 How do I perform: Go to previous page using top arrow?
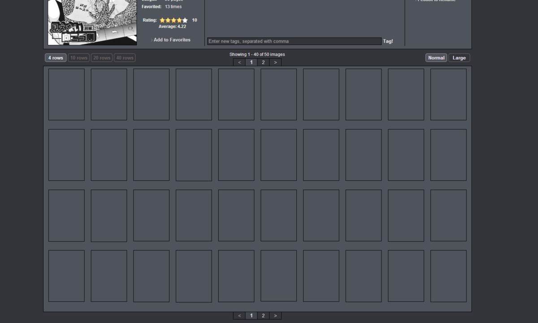click(x=239, y=62)
